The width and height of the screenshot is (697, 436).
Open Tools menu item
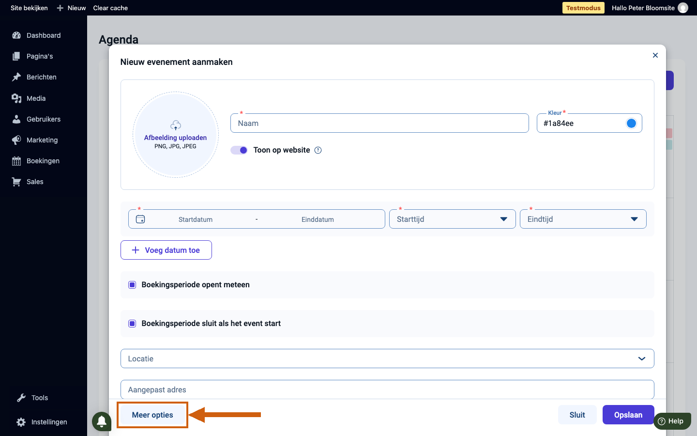(x=40, y=398)
